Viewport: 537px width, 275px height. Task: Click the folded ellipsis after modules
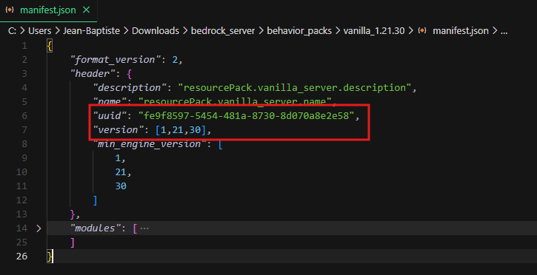click(144, 228)
